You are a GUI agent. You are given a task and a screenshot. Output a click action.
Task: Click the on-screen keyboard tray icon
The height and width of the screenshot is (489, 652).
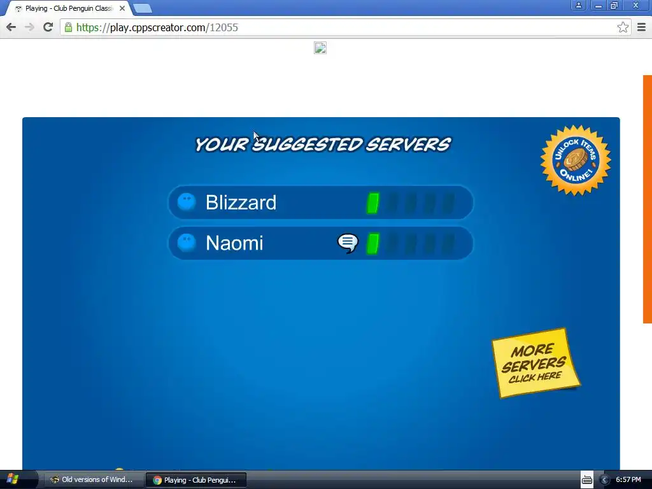pyautogui.click(x=586, y=479)
